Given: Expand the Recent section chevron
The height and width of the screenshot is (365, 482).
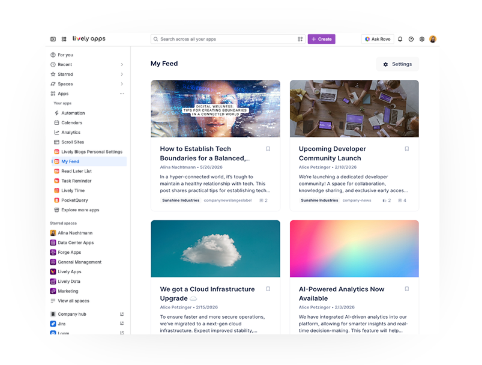Looking at the screenshot, I should click(122, 65).
